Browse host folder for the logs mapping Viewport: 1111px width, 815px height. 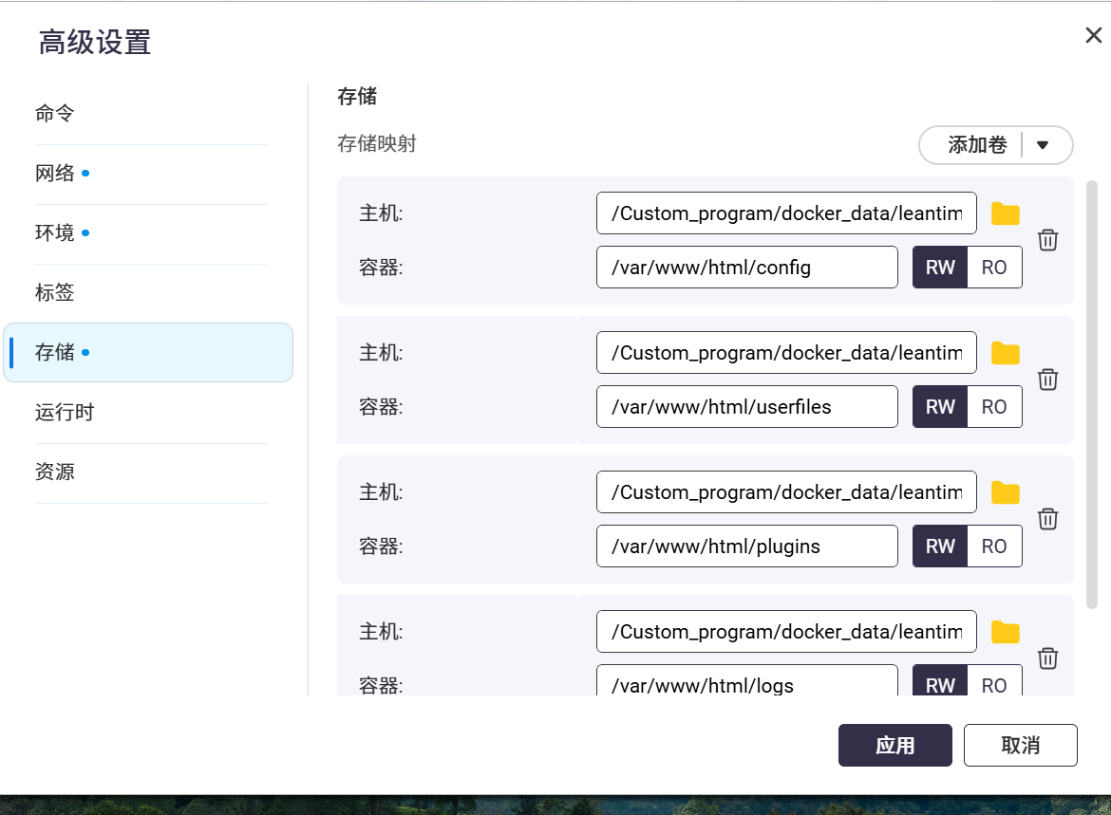[1005, 632]
